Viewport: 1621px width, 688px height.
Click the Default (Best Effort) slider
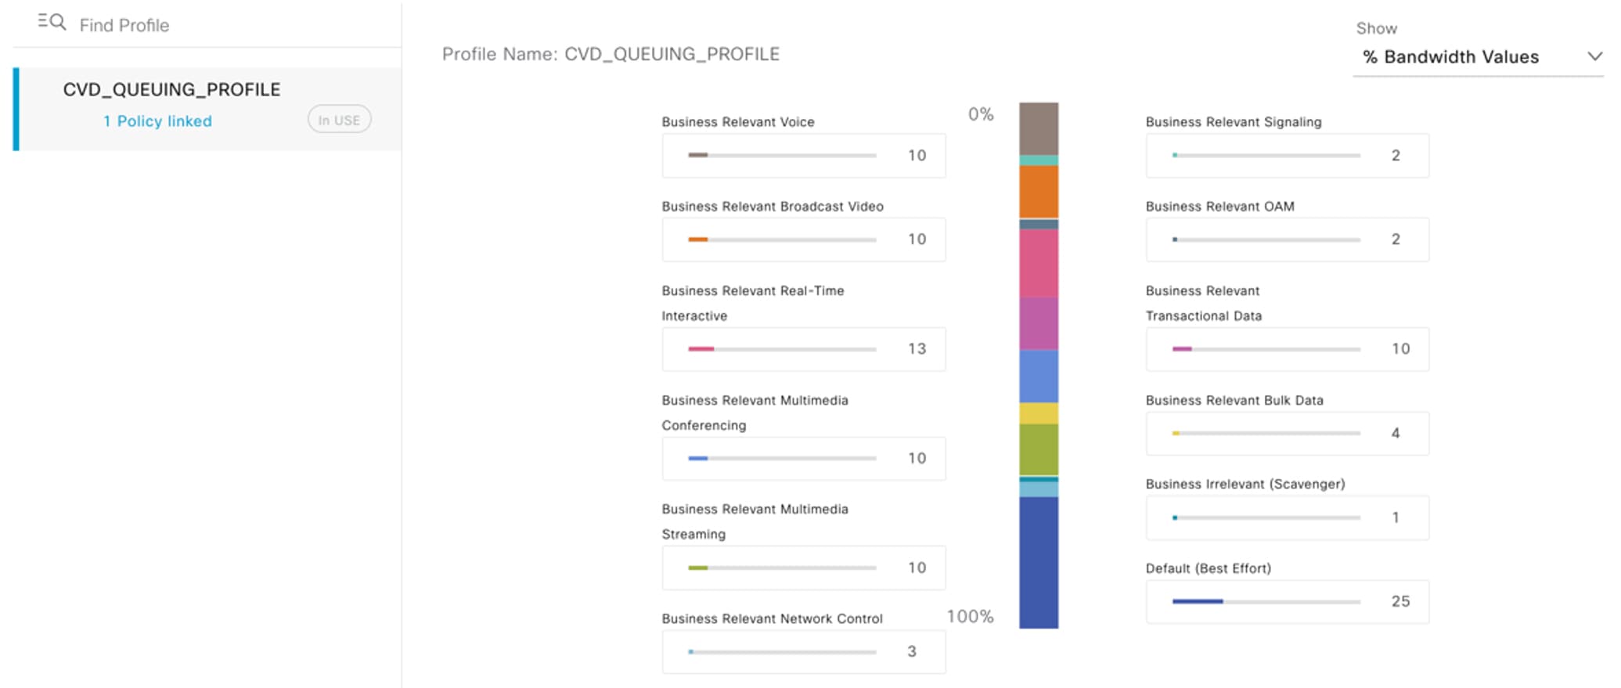click(x=1266, y=601)
